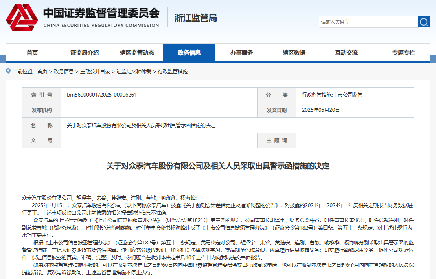436x279 pixels.
Task: Click the search magnifier icon
Action: 424,22
